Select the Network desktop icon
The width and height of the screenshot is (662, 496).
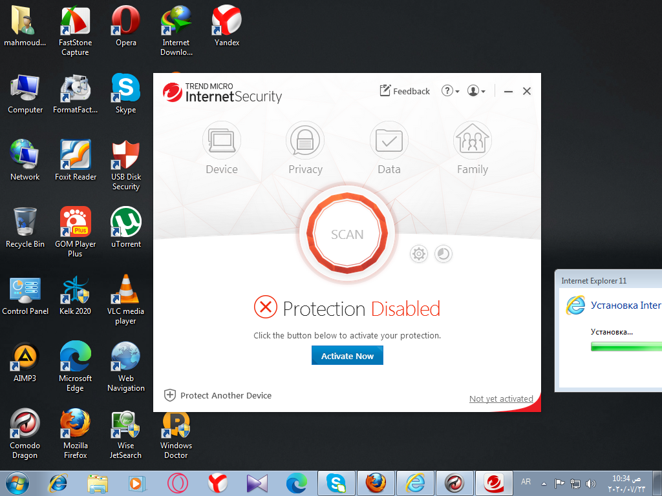coord(25,161)
